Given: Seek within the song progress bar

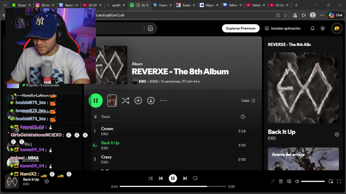Looking at the screenshot, I should pyautogui.click(x=173, y=186).
